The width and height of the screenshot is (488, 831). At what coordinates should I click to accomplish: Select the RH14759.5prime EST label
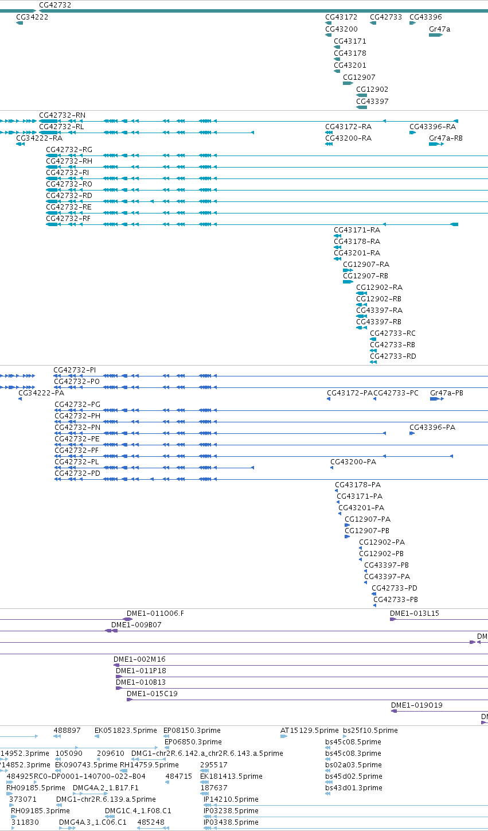point(149,765)
